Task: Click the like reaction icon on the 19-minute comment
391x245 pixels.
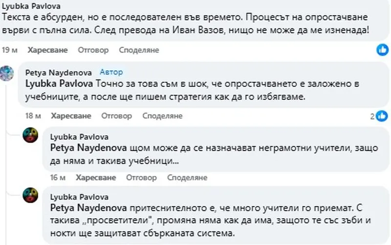Action: click(x=382, y=50)
